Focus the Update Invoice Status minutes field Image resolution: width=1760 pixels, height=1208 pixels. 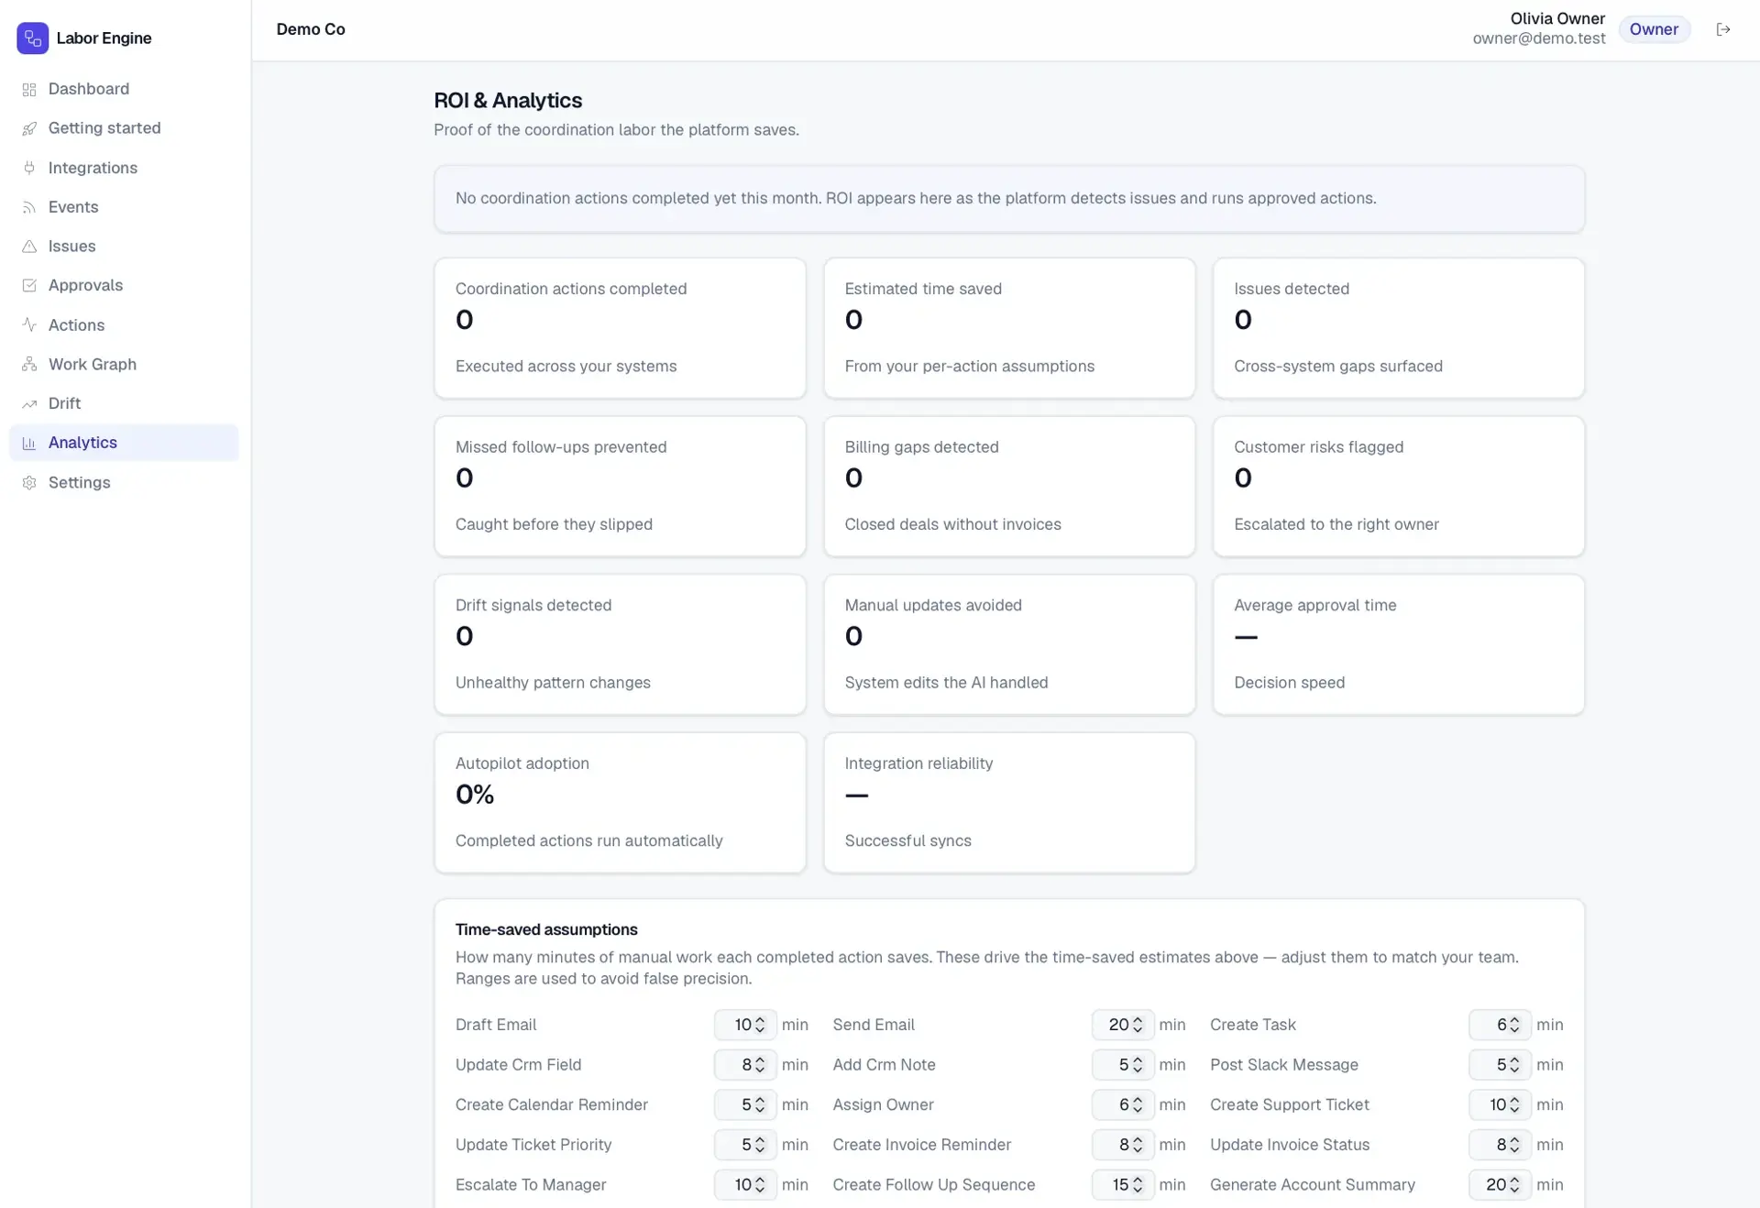tap(1500, 1145)
